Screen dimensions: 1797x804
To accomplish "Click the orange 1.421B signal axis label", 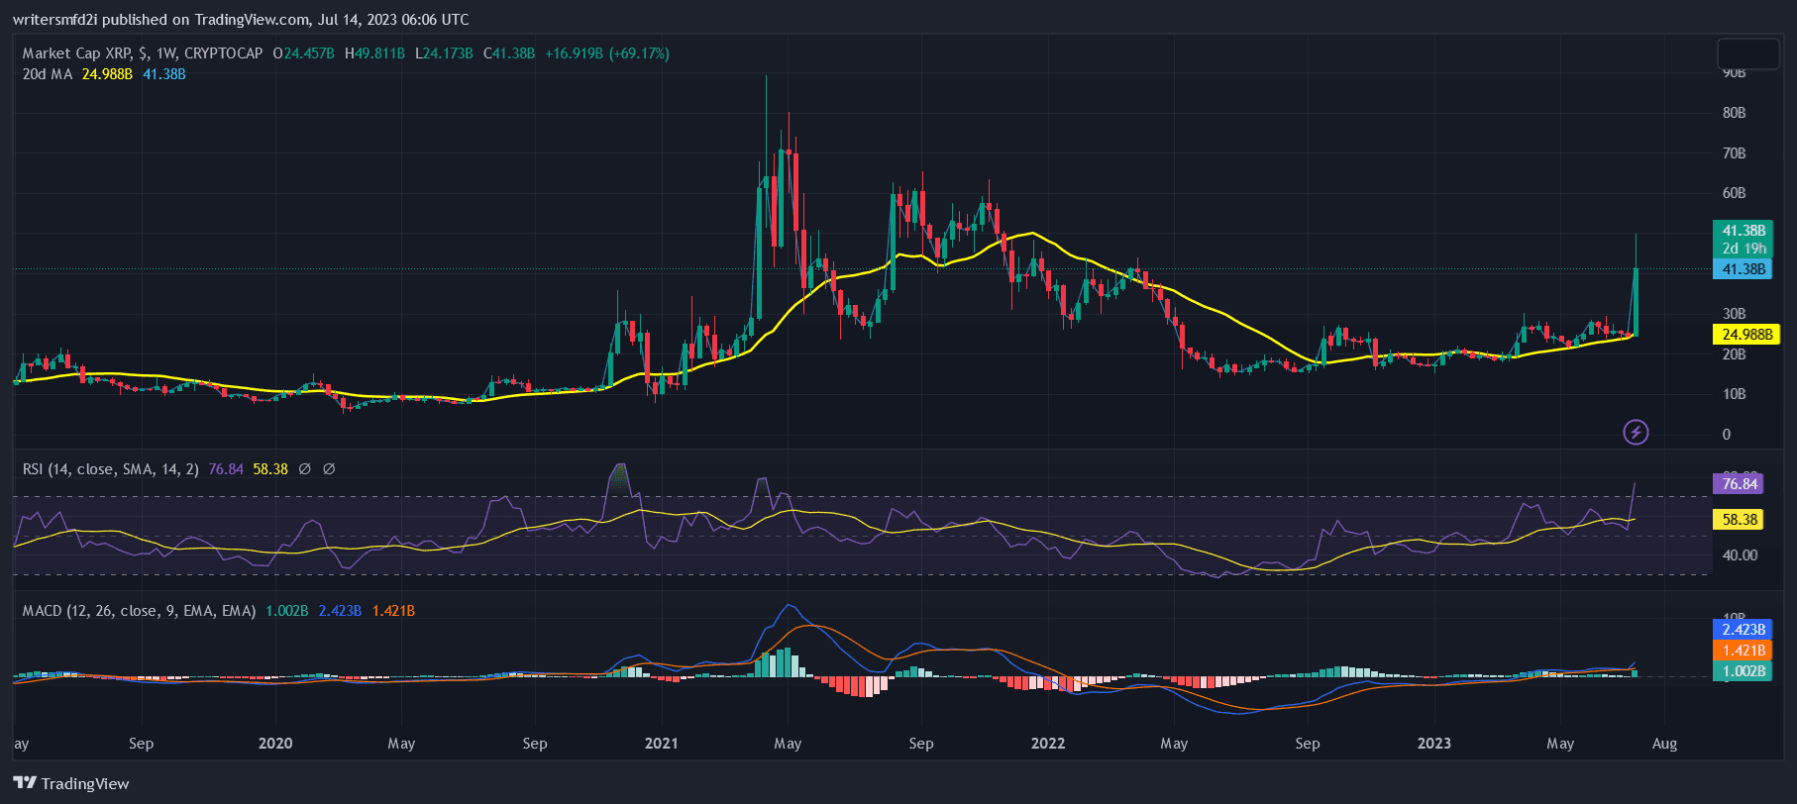I will (x=1743, y=651).
